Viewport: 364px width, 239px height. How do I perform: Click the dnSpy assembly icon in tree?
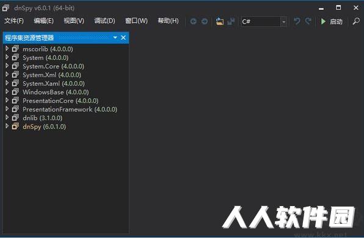tap(15, 126)
